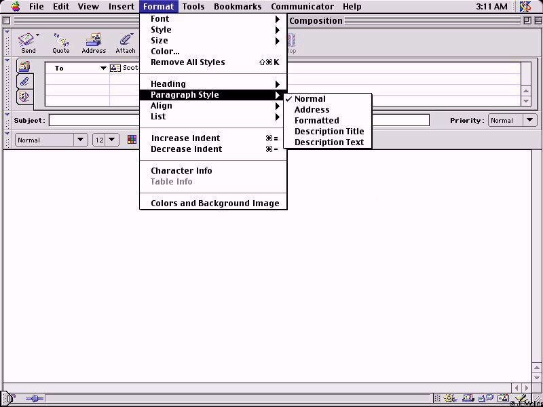Open the Communicator menu
543x407 pixels.
point(302,6)
